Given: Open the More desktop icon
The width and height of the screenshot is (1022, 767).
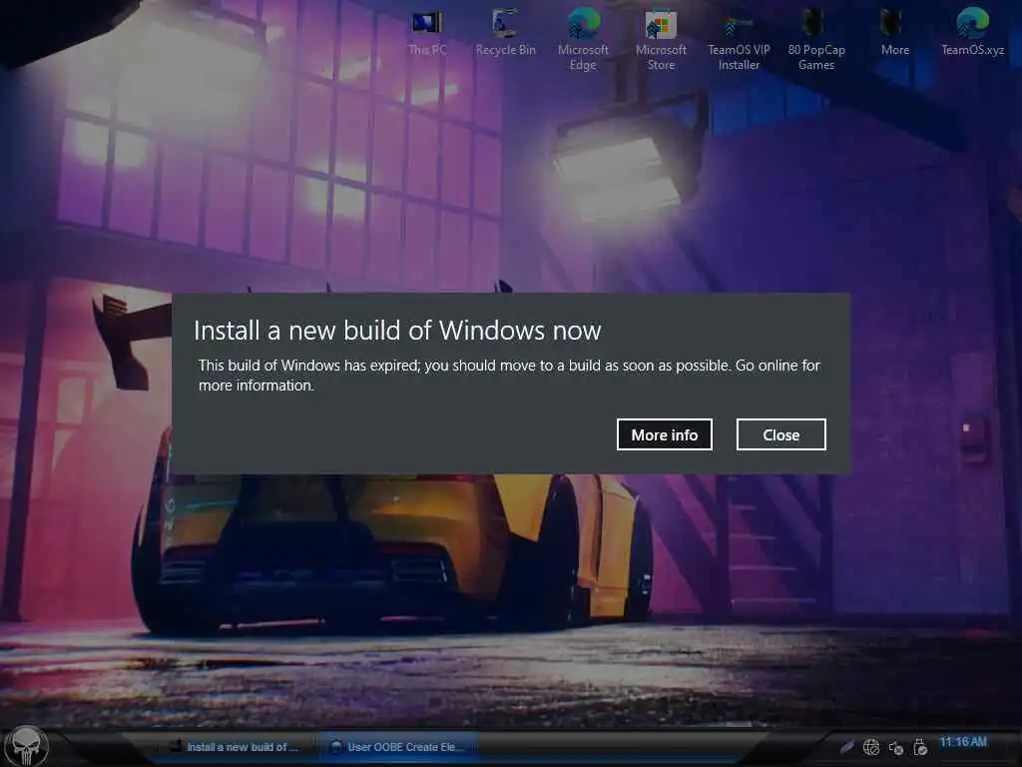Looking at the screenshot, I should coord(894,33).
